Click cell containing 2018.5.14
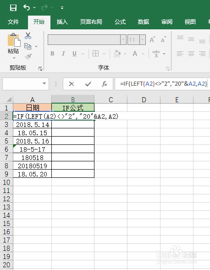The width and height of the screenshot is (210, 270). tap(33, 125)
